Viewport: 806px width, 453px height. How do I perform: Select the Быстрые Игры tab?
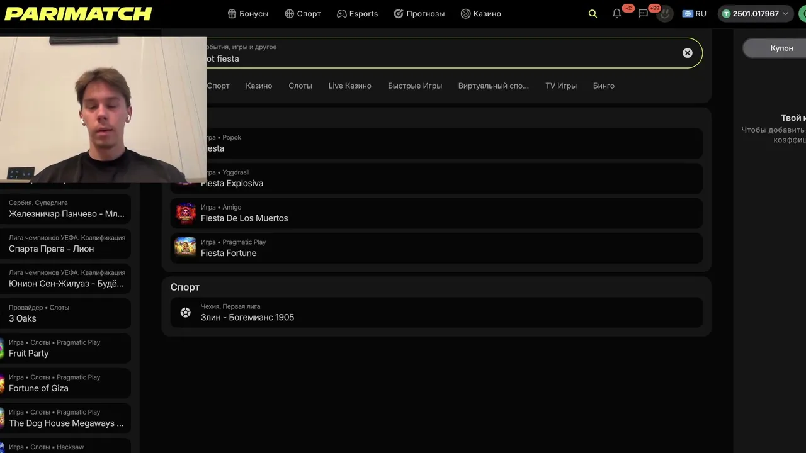pyautogui.click(x=415, y=86)
